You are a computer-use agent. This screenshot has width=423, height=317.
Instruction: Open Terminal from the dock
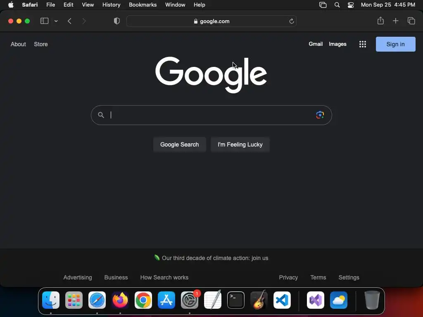[236, 300]
